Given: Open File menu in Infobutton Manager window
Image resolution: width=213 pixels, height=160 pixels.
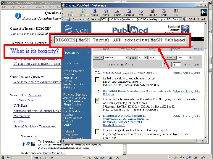Looking at the screenshot, I should pyautogui.click(x=4, y=7).
